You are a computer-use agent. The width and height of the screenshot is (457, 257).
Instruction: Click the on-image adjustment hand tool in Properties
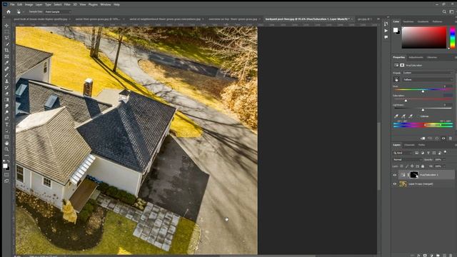click(396, 79)
